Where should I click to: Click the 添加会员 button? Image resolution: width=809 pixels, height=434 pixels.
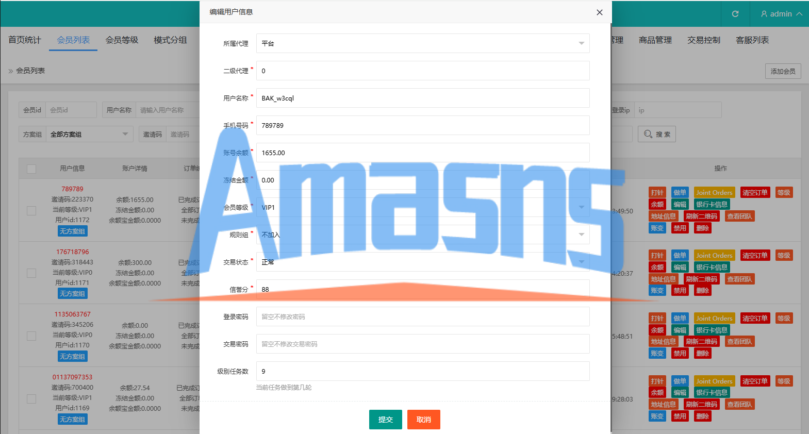coord(783,71)
